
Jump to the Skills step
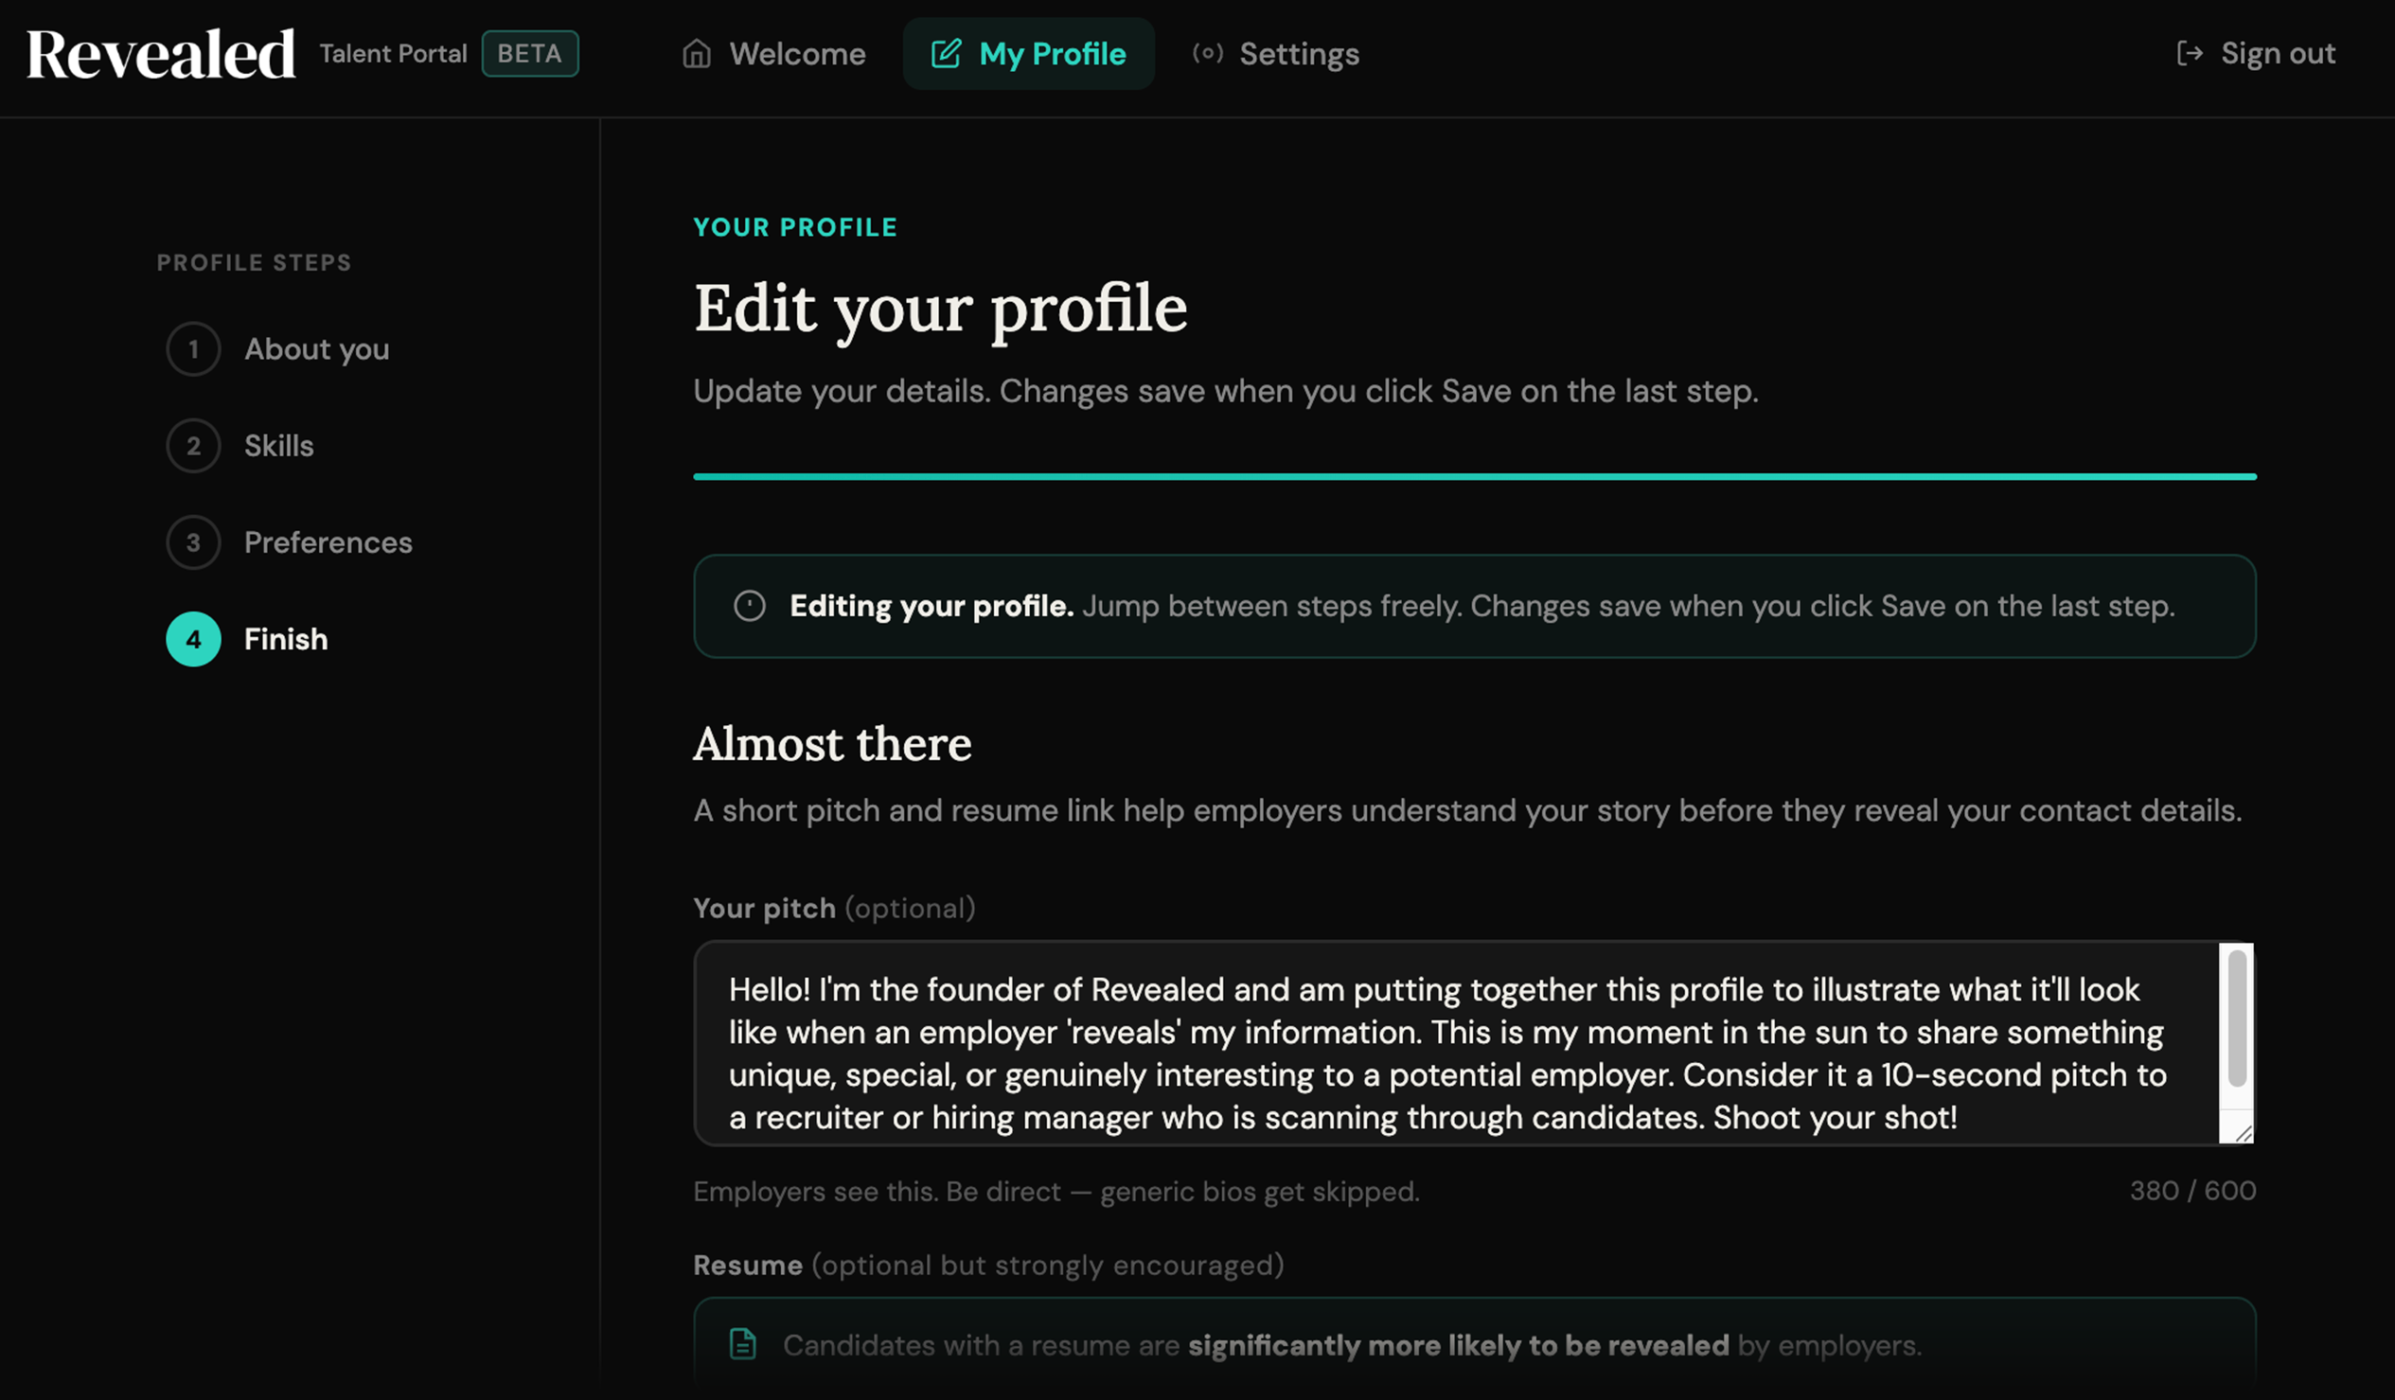239,446
